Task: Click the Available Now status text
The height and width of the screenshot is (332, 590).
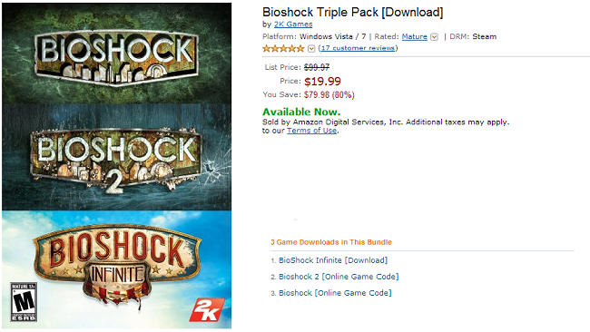Action: 301,112
